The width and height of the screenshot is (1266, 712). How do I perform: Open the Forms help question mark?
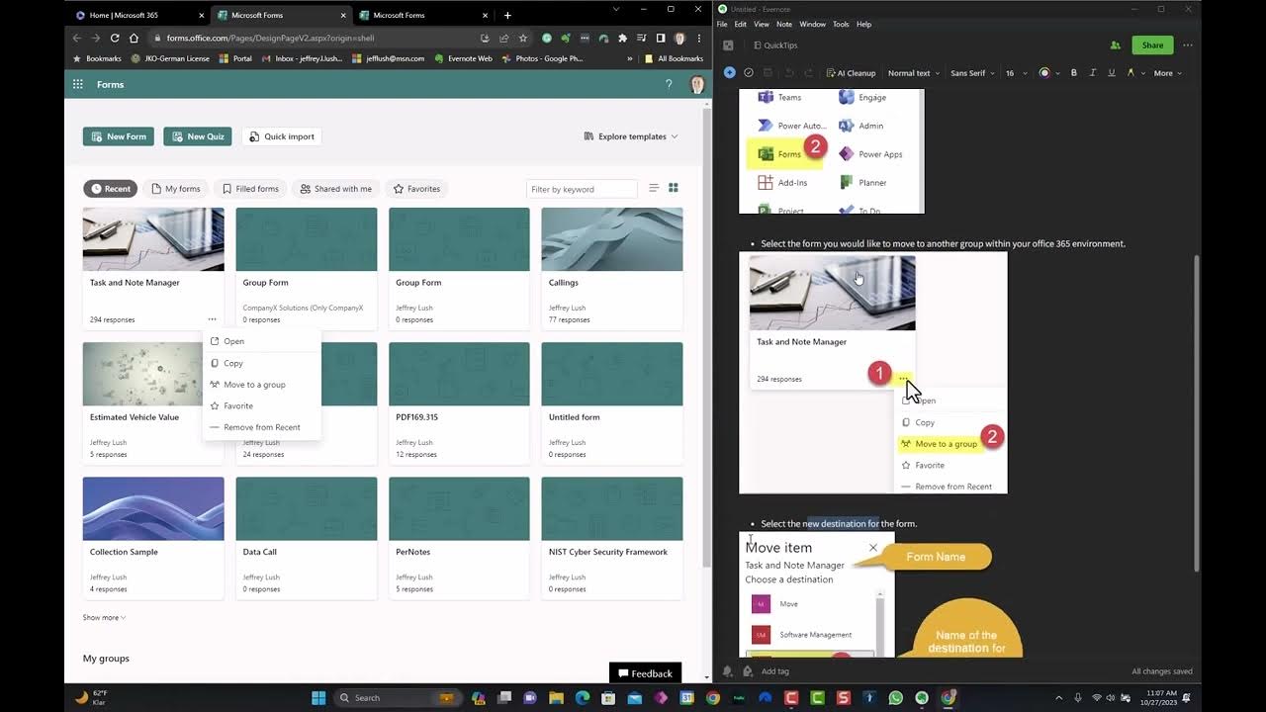(x=669, y=84)
